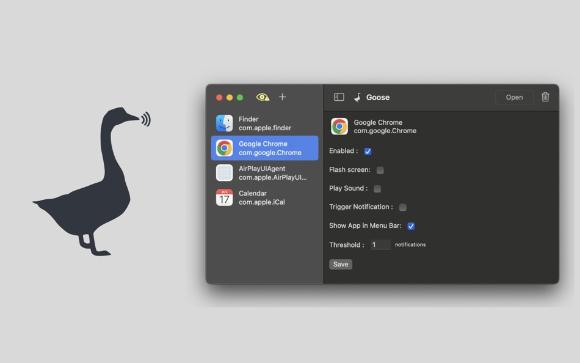Click the Google Chrome icon in the detail pane
This screenshot has width=580, height=363.
click(339, 126)
